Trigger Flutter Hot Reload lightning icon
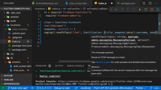 (x=140, y=9)
